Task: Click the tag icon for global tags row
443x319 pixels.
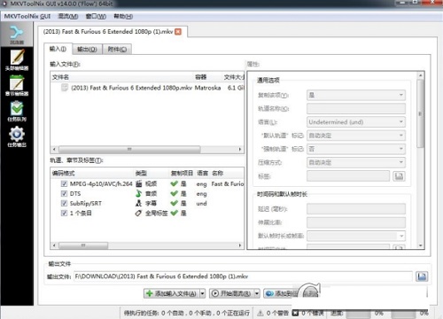Action: [138, 213]
